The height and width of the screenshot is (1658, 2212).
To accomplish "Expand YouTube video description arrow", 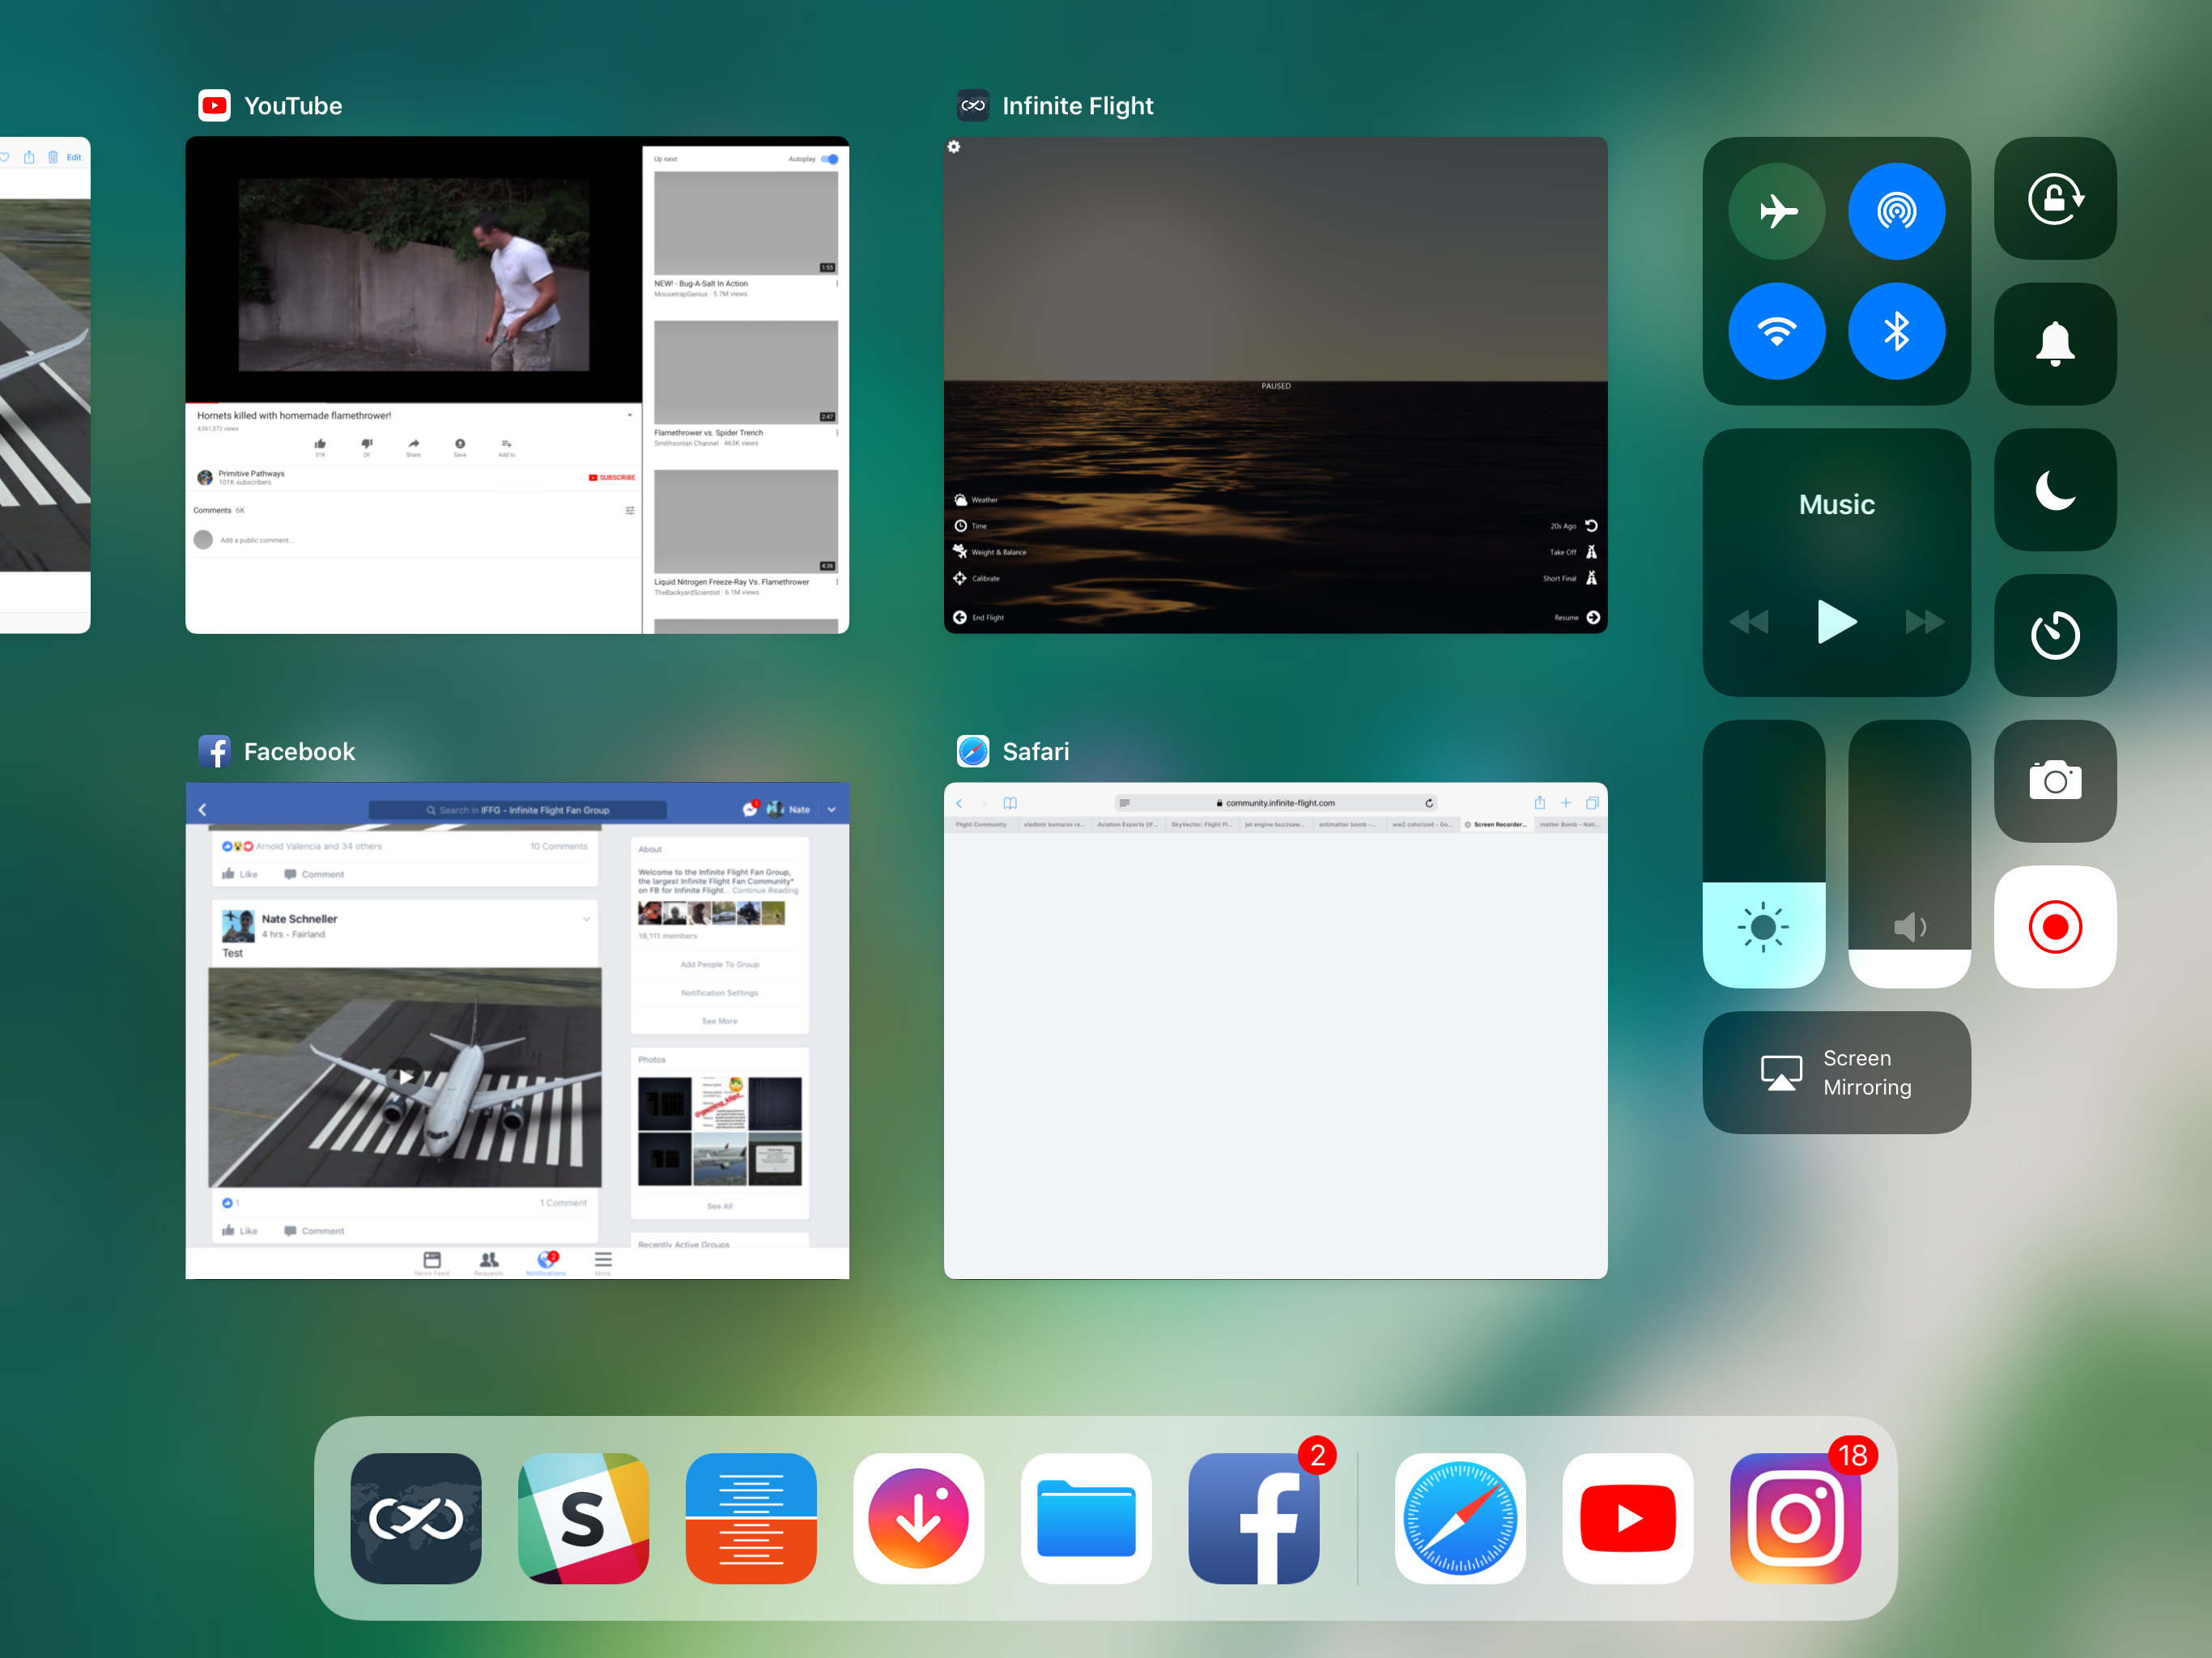I will point(629,415).
